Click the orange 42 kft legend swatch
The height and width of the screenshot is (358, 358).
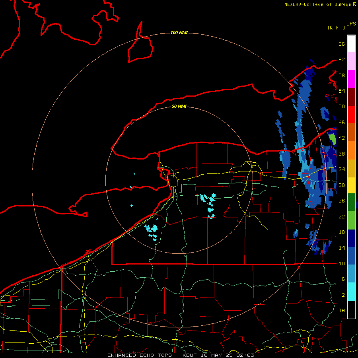[x=351, y=150]
